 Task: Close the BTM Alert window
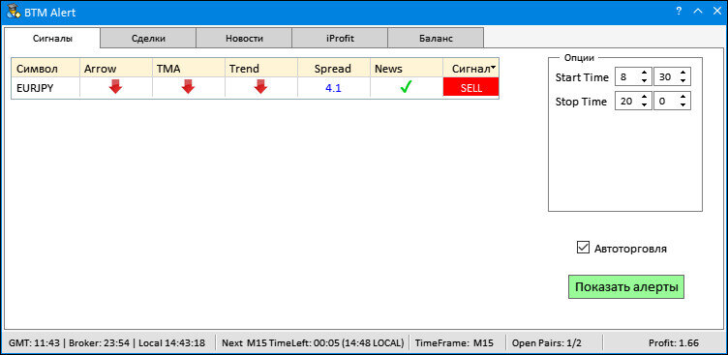(716, 12)
